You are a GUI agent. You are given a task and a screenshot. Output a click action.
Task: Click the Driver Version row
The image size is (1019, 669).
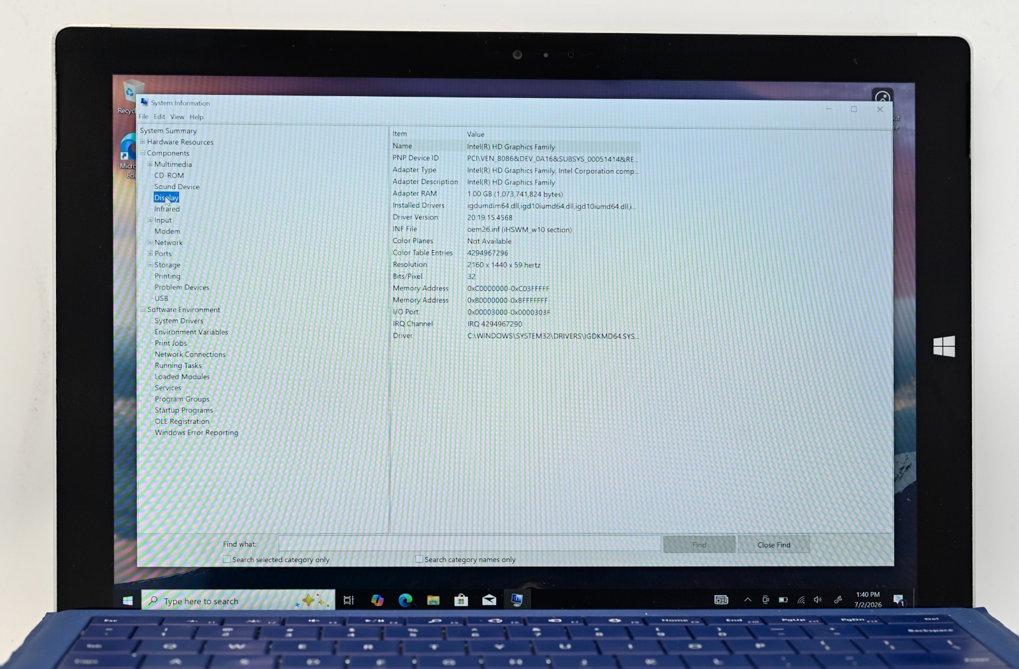click(515, 217)
